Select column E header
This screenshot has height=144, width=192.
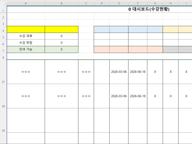(x=119, y=3)
